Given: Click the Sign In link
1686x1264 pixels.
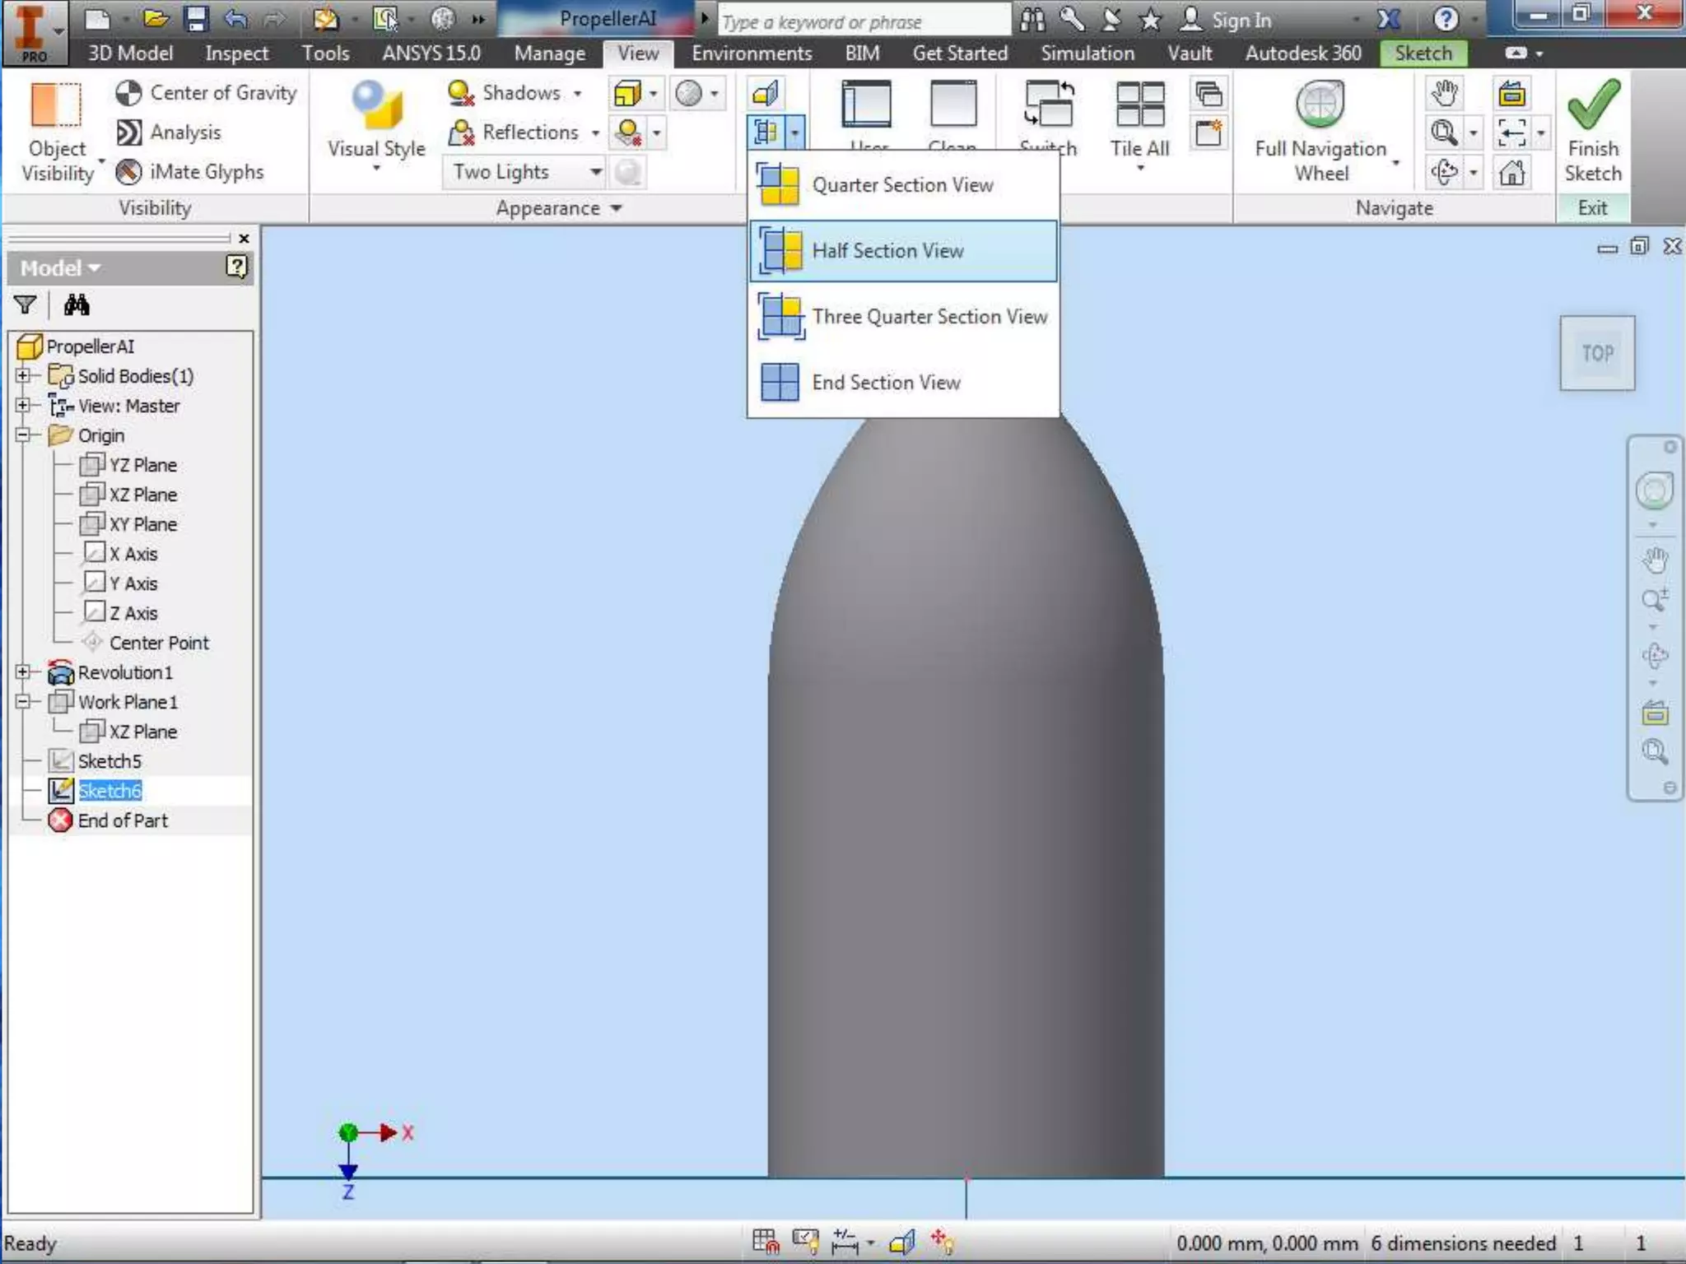Looking at the screenshot, I should [x=1241, y=20].
